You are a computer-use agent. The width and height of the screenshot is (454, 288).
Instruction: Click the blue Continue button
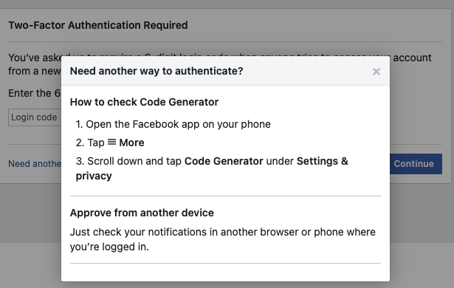click(x=416, y=164)
